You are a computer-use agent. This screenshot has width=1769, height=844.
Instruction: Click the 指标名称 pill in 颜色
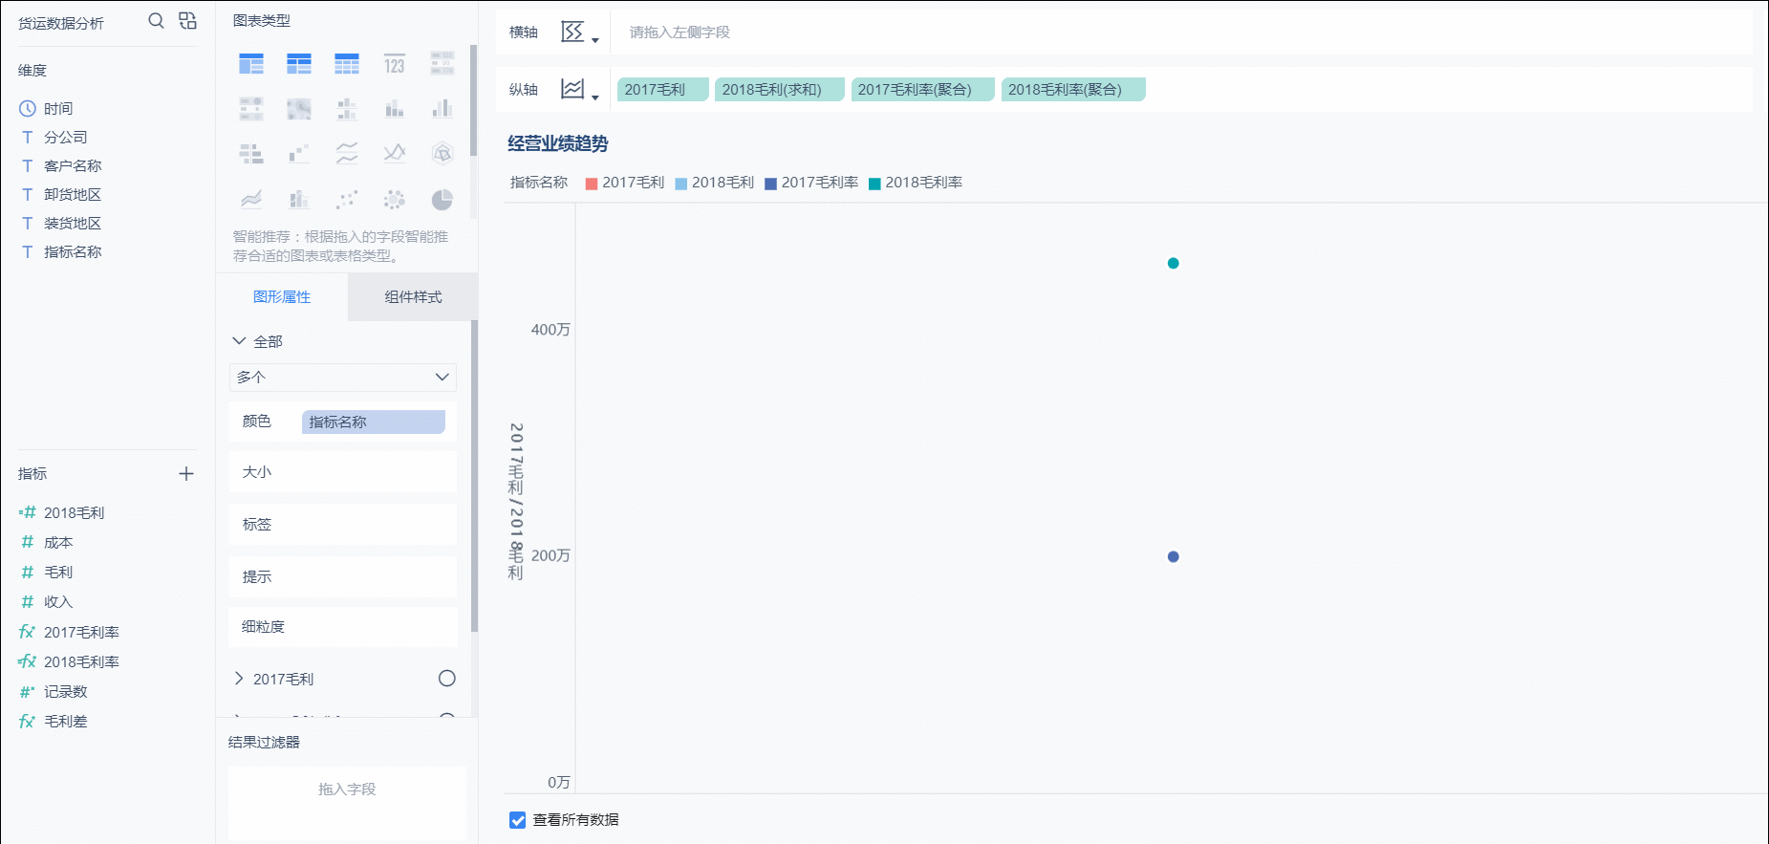[374, 422]
